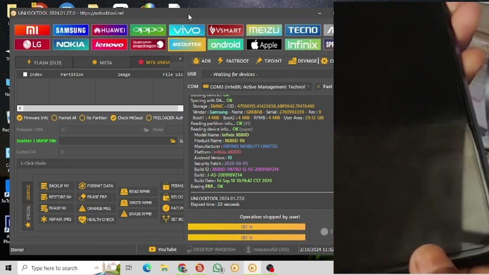
Task: Run the HEALTH CHECK operation
Action: 96,220
